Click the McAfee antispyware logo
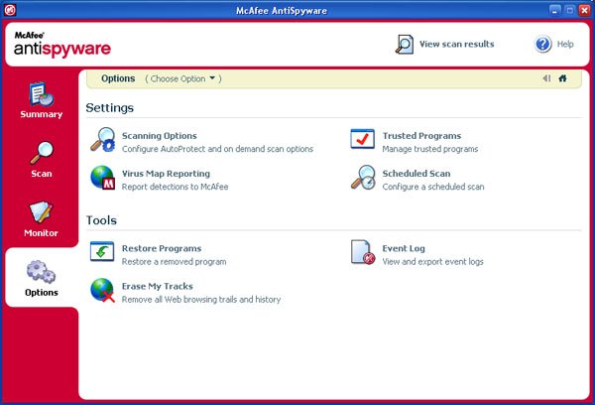The image size is (595, 405). click(62, 45)
